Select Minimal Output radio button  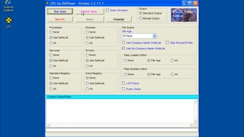click(141, 18)
